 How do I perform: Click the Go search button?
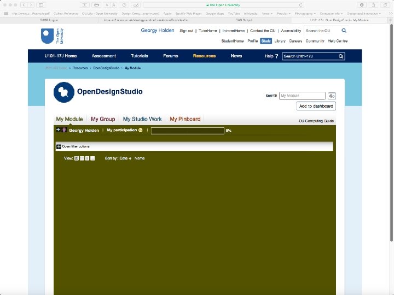[x=332, y=96]
